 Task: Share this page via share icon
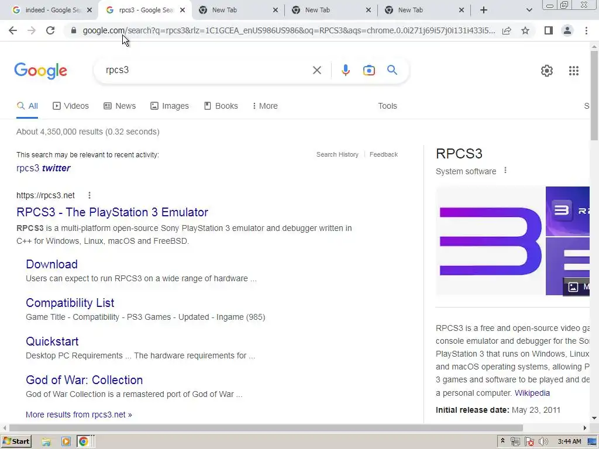point(507,30)
